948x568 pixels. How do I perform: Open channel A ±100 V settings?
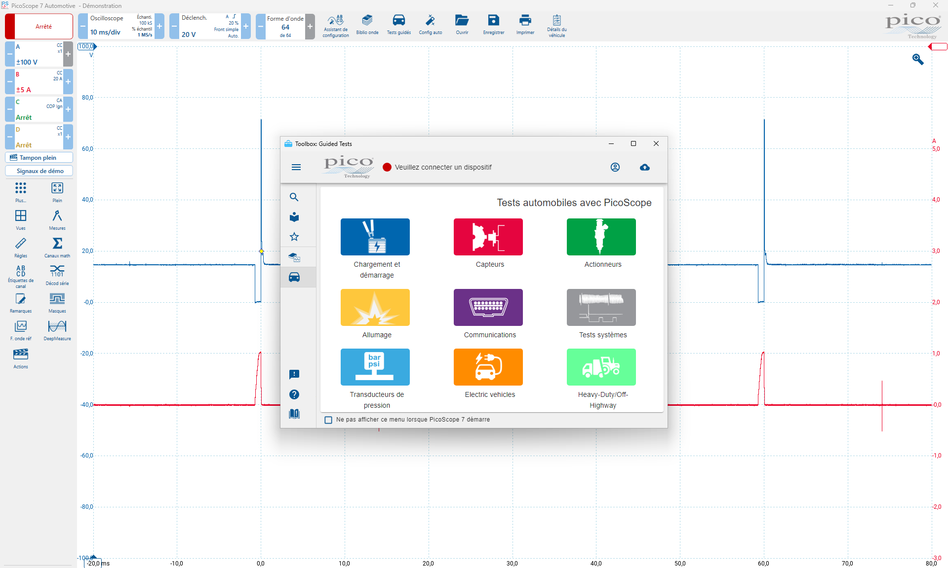point(39,54)
